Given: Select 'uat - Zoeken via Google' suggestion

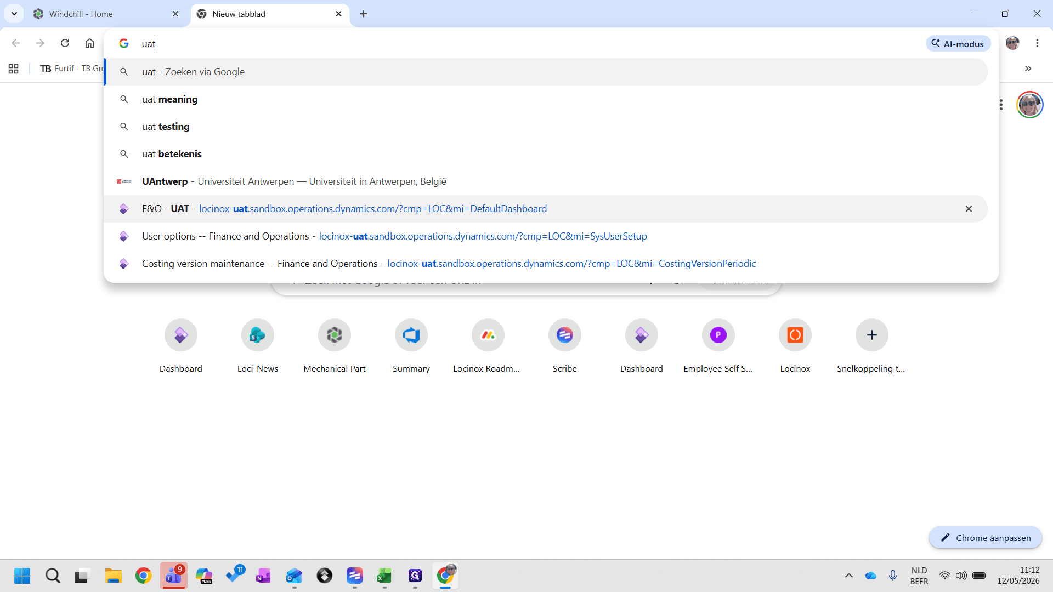Looking at the screenshot, I should click(546, 72).
